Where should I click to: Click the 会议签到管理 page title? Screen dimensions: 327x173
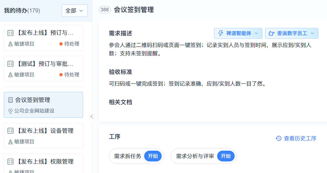click(134, 10)
